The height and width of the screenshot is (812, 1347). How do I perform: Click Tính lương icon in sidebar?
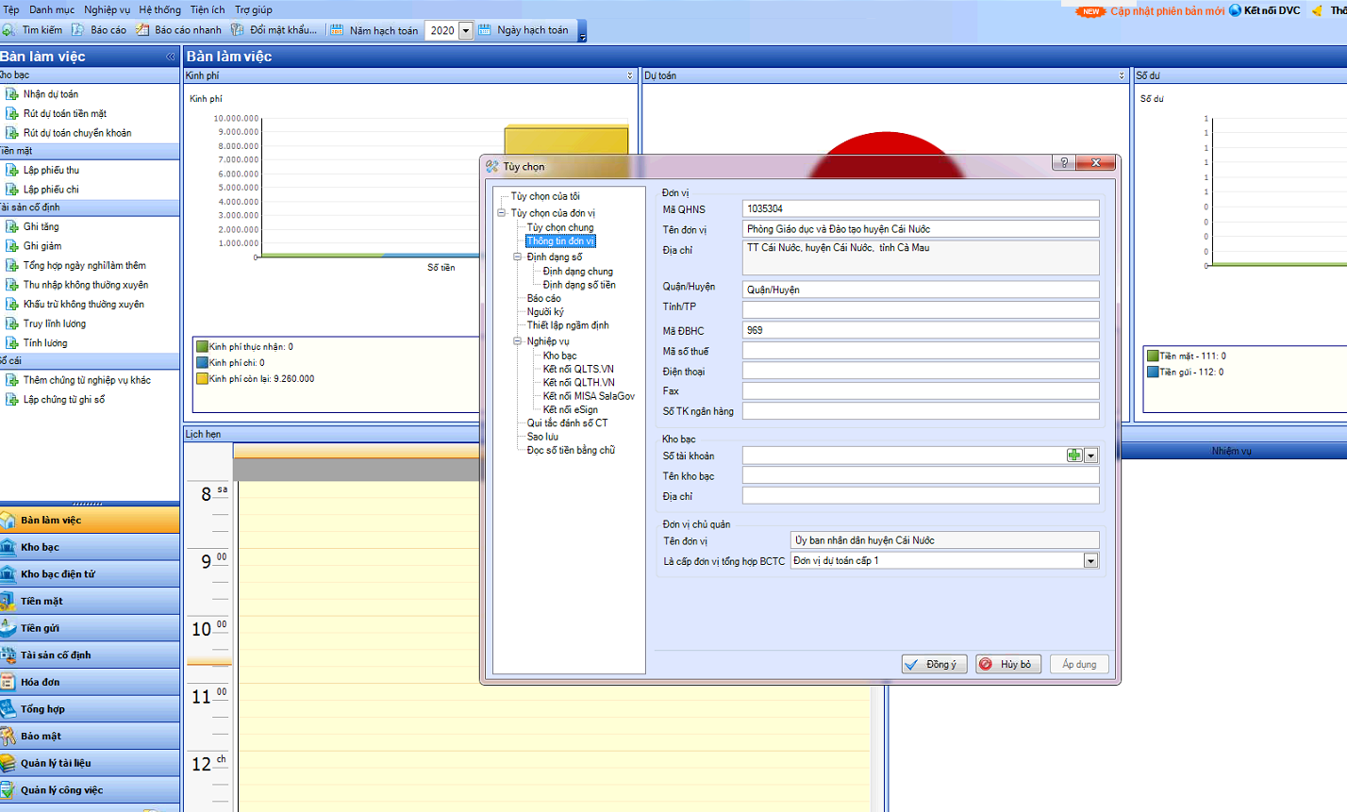pyautogui.click(x=12, y=343)
